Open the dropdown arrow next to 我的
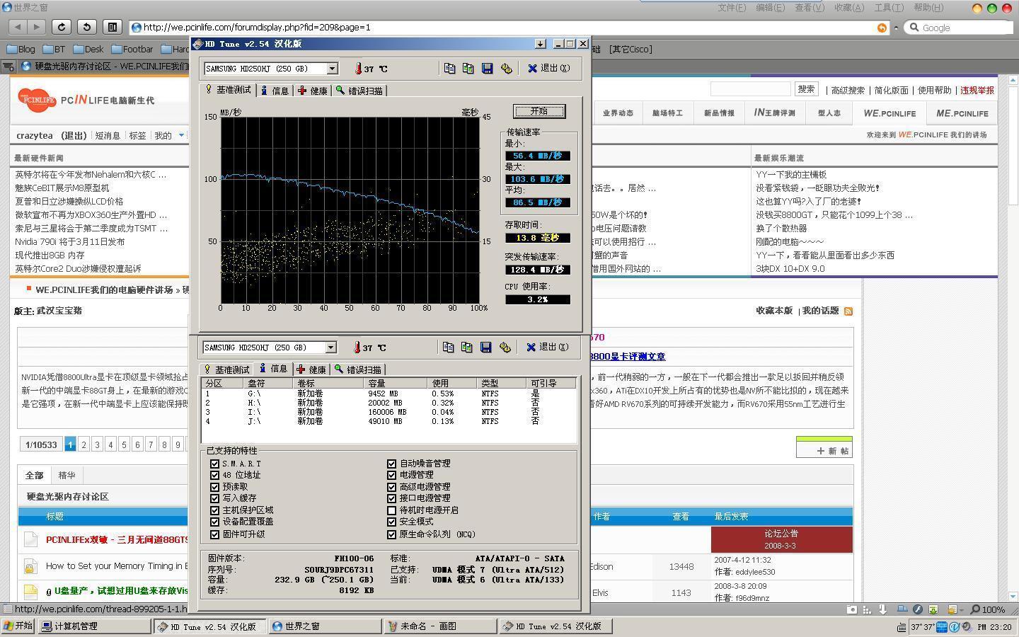 tap(181, 135)
